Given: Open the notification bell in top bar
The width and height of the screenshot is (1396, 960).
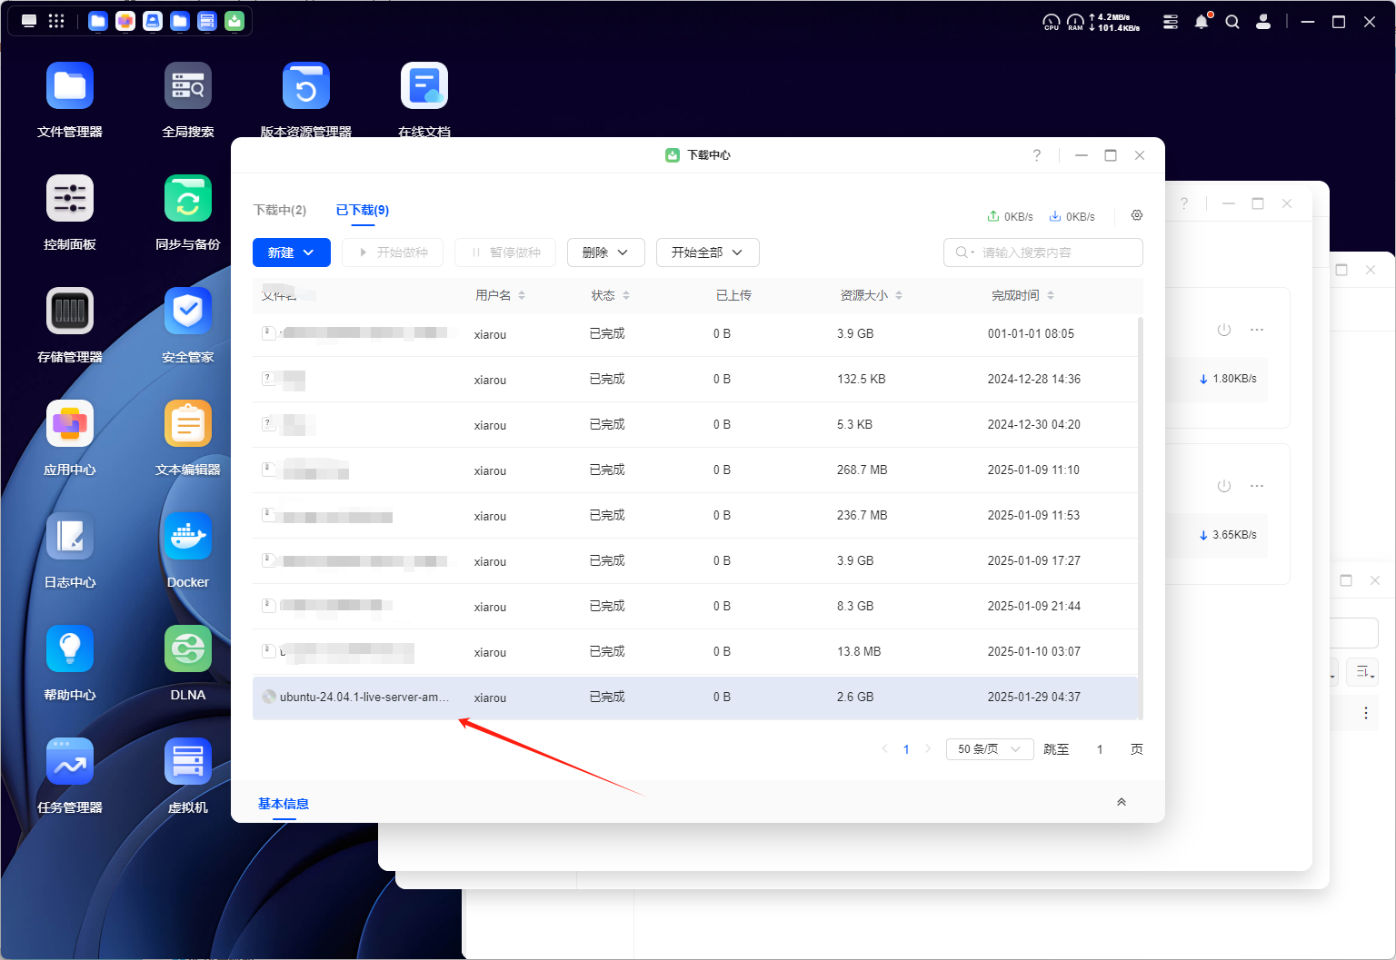Looking at the screenshot, I should click(1202, 22).
